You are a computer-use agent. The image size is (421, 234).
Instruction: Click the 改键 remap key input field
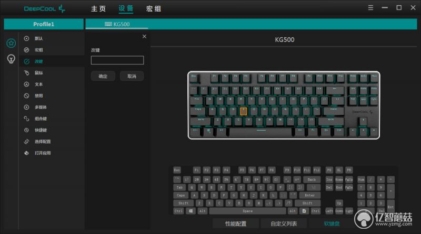pyautogui.click(x=117, y=60)
